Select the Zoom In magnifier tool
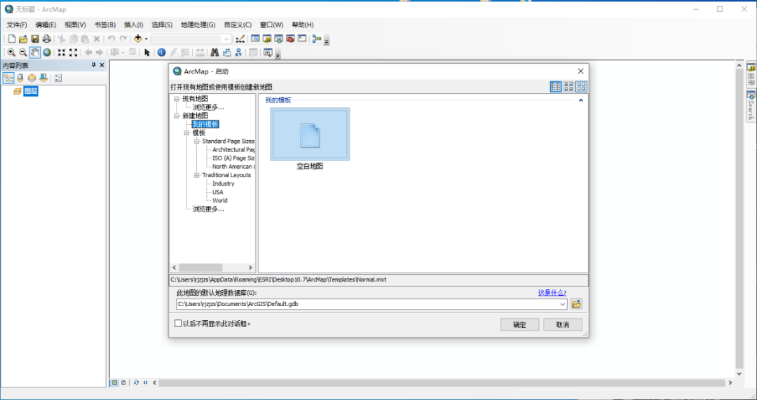Image resolution: width=757 pixels, height=400 pixels. tap(11, 52)
